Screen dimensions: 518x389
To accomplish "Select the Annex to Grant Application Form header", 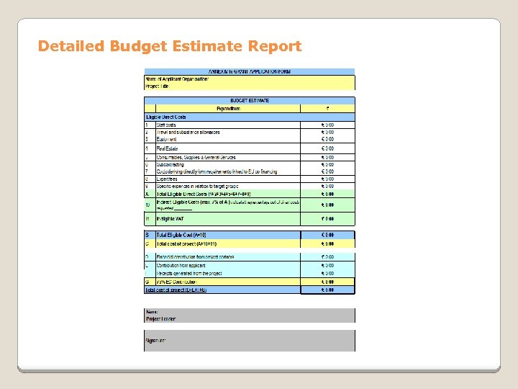I will (250, 71).
